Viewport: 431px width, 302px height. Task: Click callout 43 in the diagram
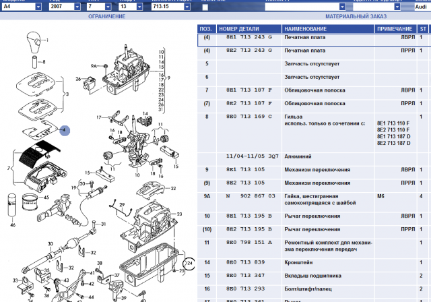pos(66,280)
